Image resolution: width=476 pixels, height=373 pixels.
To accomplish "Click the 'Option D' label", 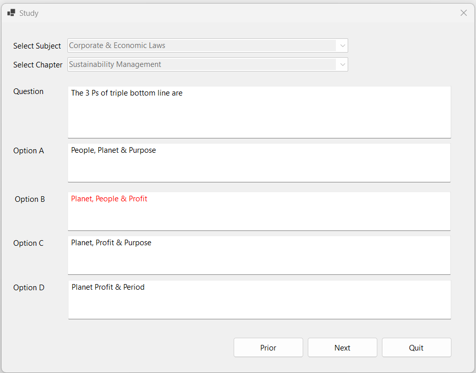I will click(29, 288).
